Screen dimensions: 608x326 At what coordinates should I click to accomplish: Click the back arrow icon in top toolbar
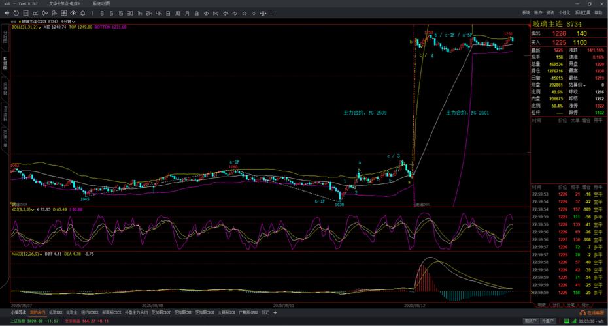7,13
